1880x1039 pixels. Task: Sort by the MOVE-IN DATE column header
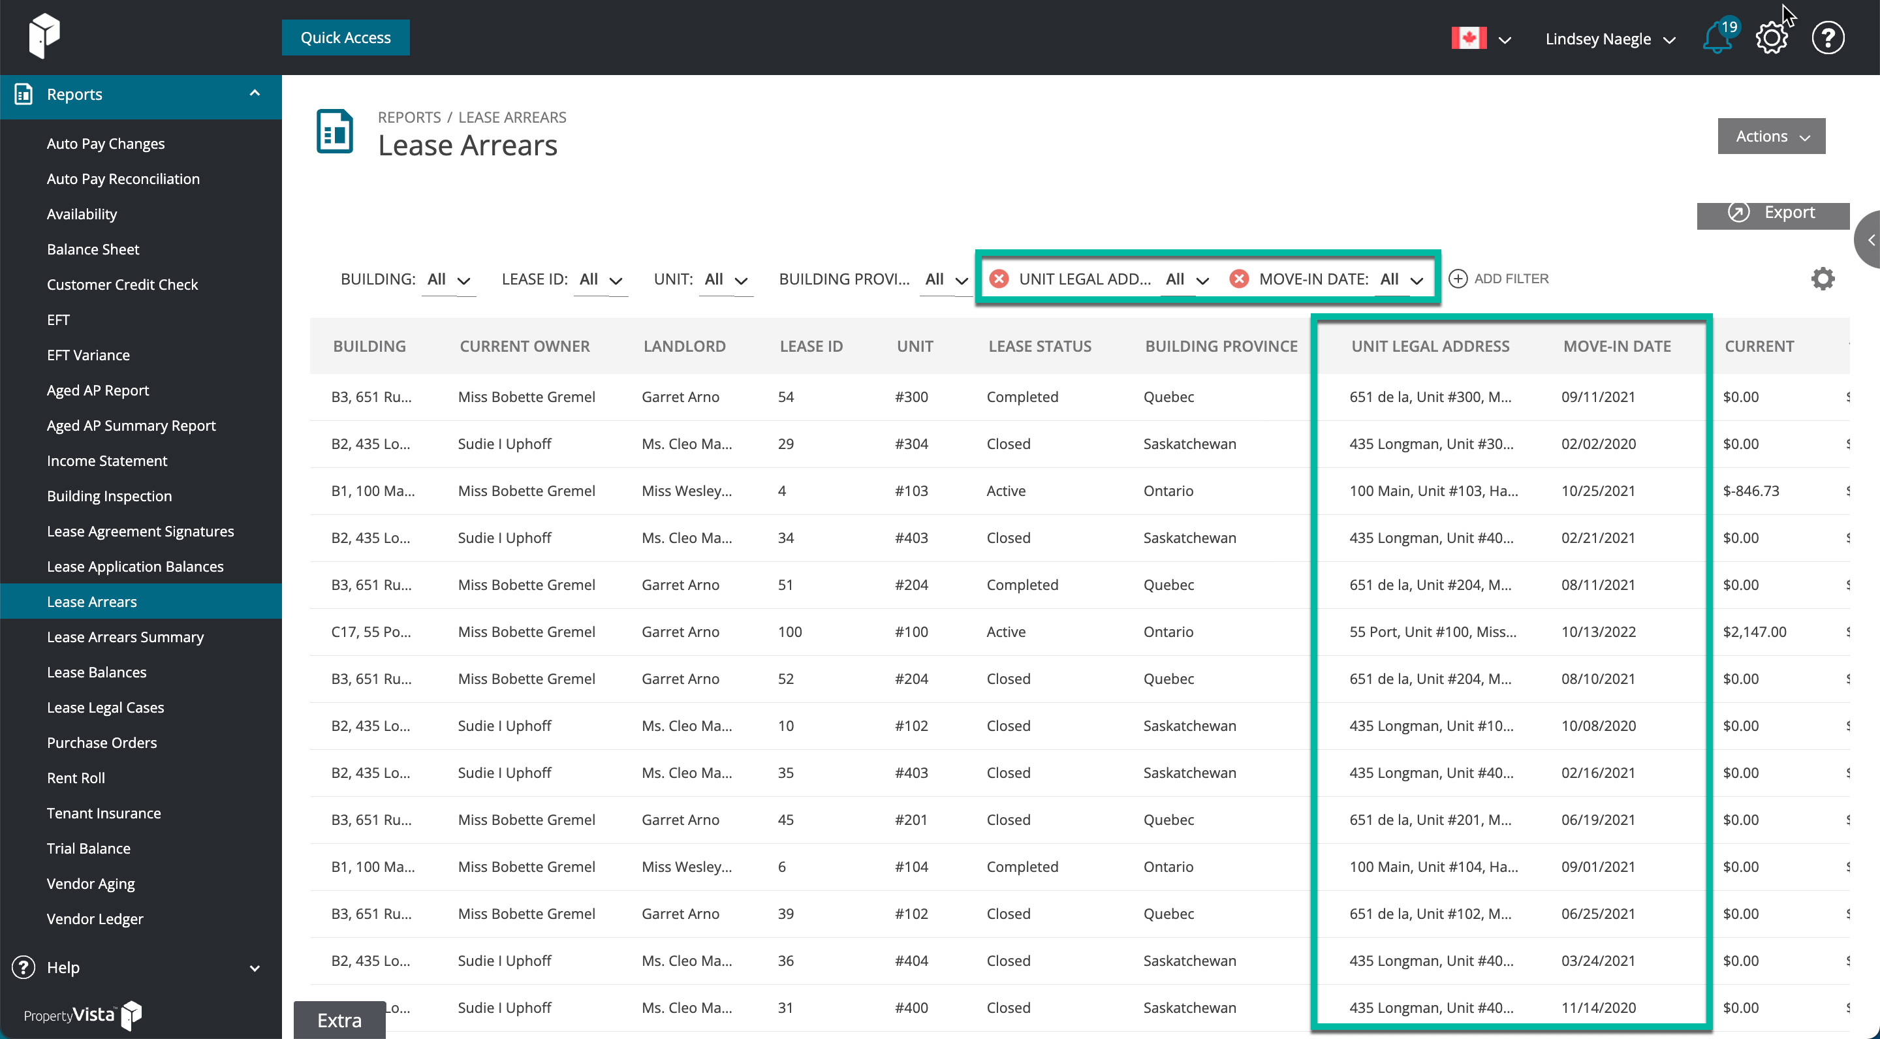pyautogui.click(x=1616, y=347)
